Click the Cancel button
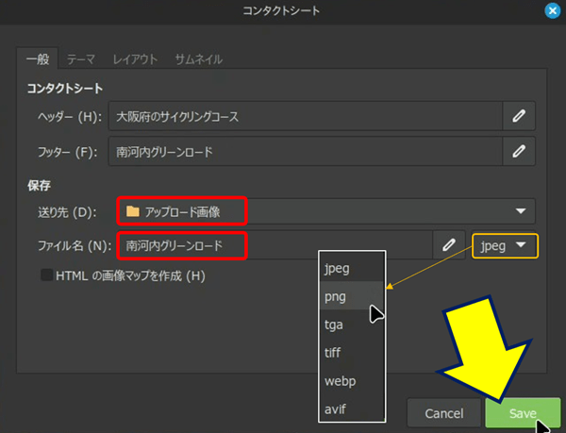Viewport: 566px width, 433px height. coord(444,413)
